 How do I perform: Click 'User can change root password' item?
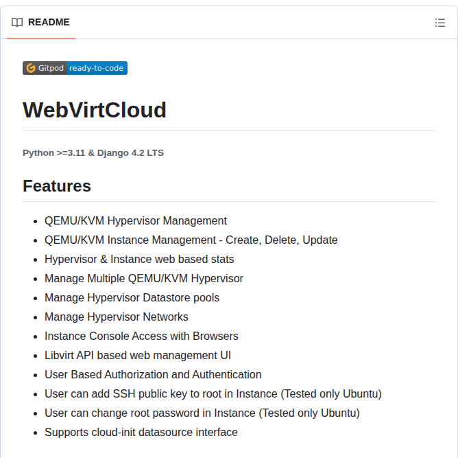point(202,413)
